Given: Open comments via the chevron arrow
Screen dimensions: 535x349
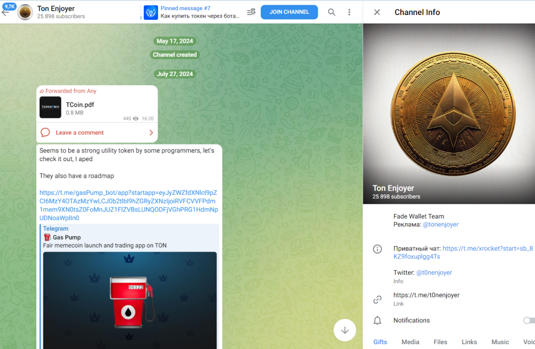Looking at the screenshot, I should tap(151, 133).
